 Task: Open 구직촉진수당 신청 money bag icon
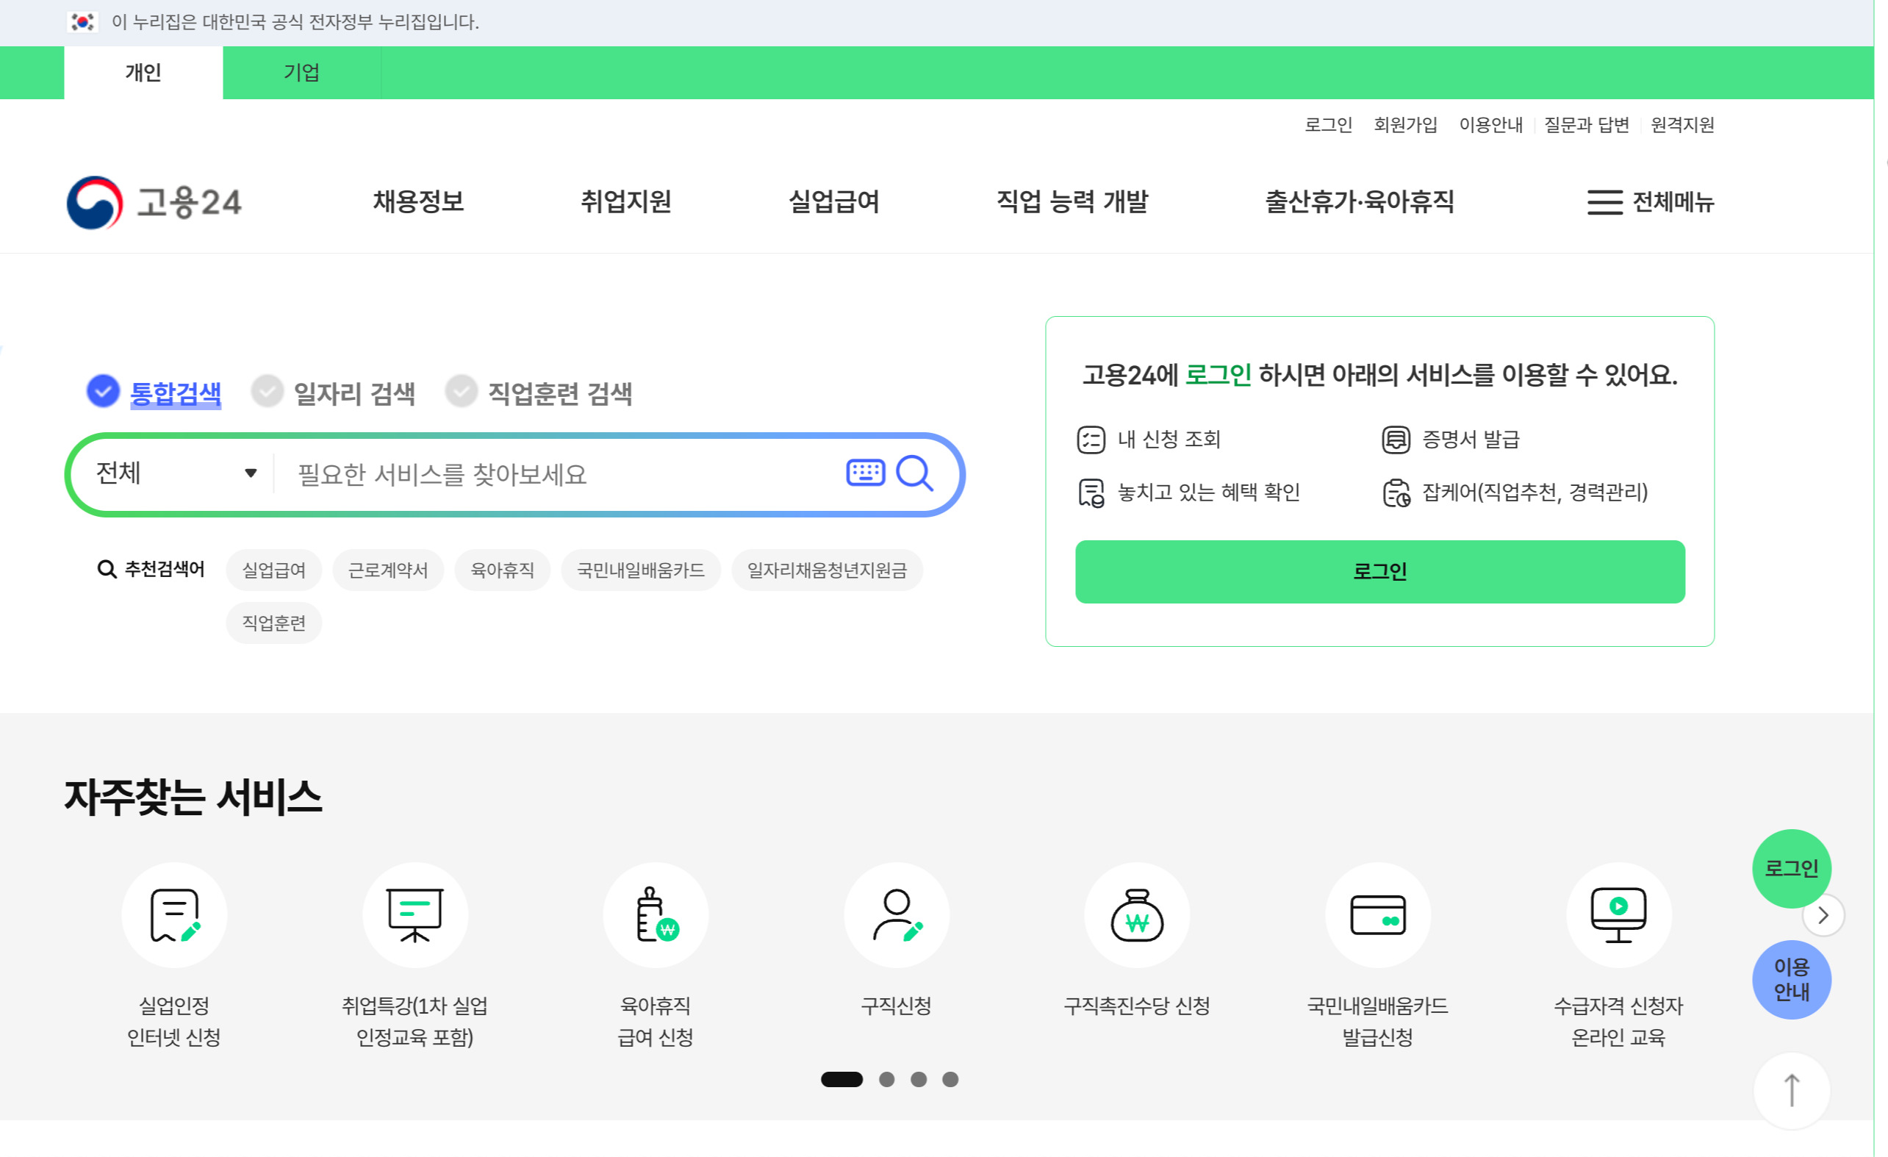coord(1136,915)
